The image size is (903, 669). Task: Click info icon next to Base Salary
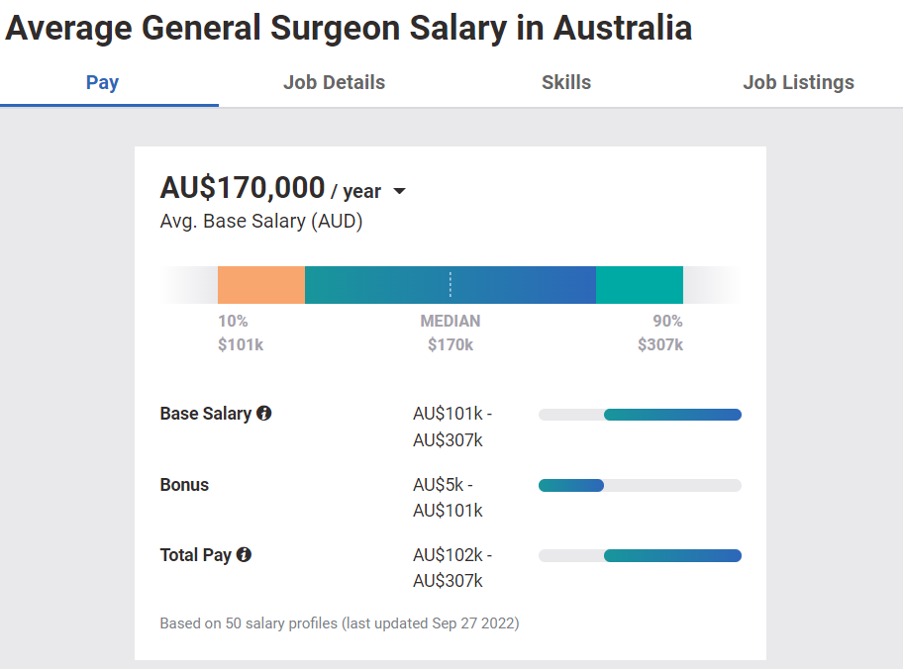tap(264, 414)
